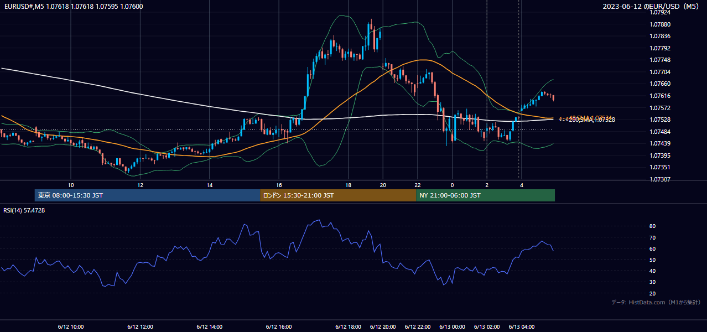707x332 pixels.
Task: Click price axis value 1.07616
Action: (659, 96)
